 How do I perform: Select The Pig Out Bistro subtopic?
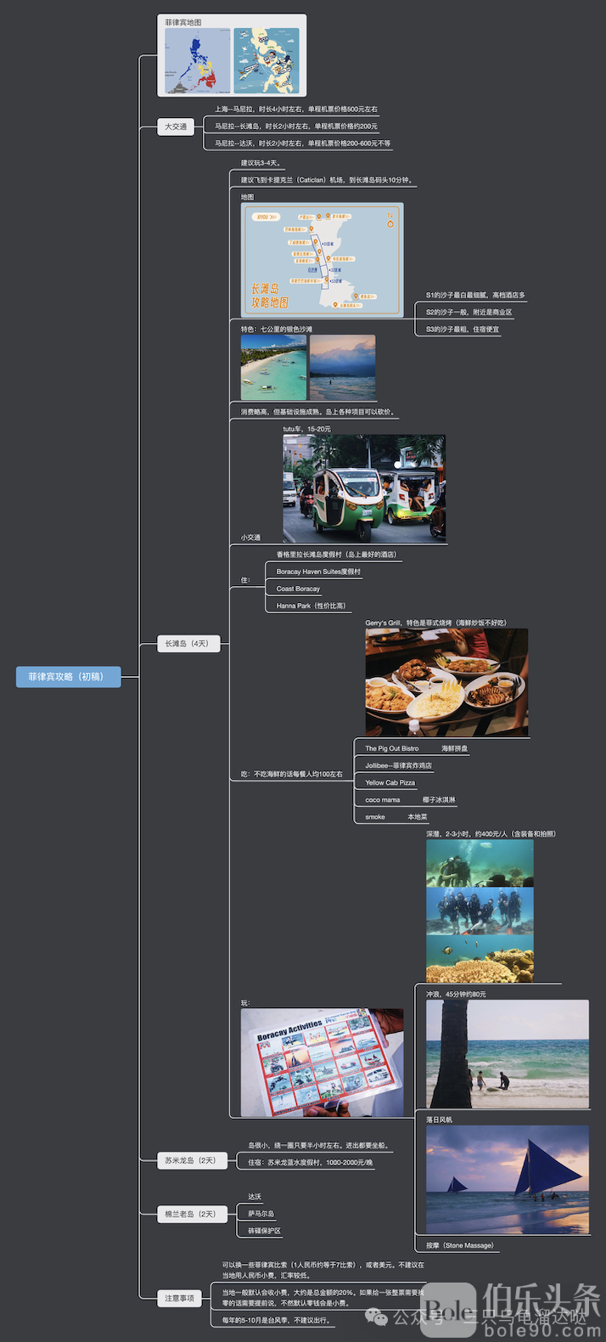pyautogui.click(x=392, y=749)
